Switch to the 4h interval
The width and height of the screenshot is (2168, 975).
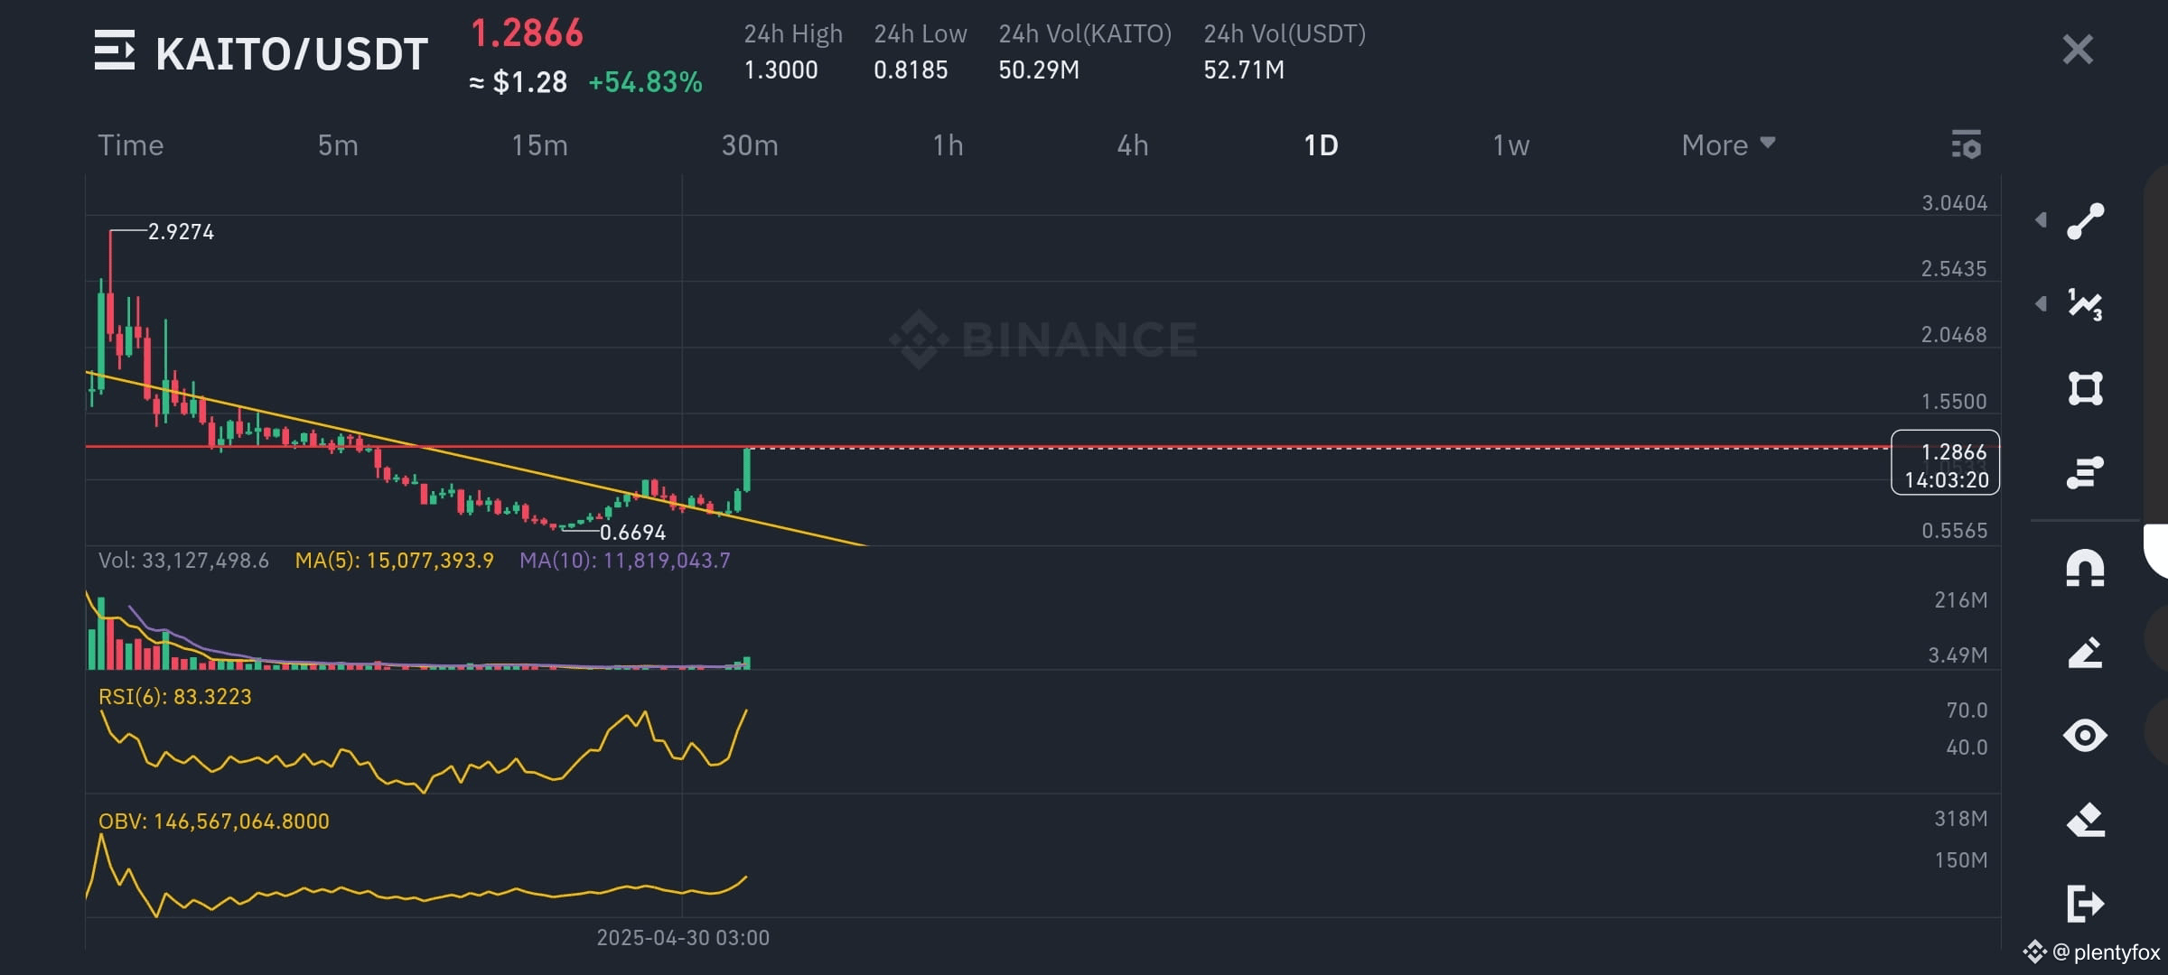click(x=1133, y=145)
